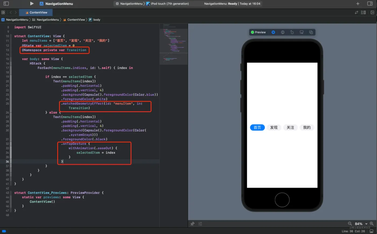Pin the preview canvas
Image resolution: width=377 pixels, height=234 pixels.
(193, 224)
